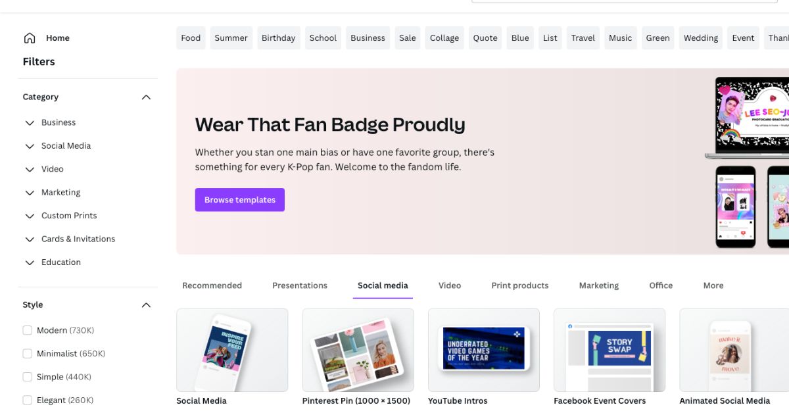The width and height of the screenshot is (789, 413).
Task: Collapse the Style filter section
Action: coord(146,304)
